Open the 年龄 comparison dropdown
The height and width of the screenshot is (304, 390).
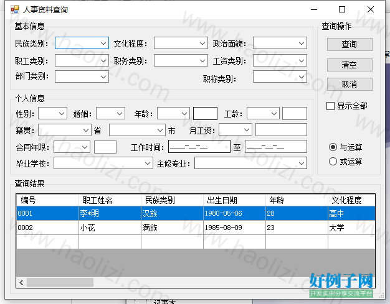click(173, 113)
